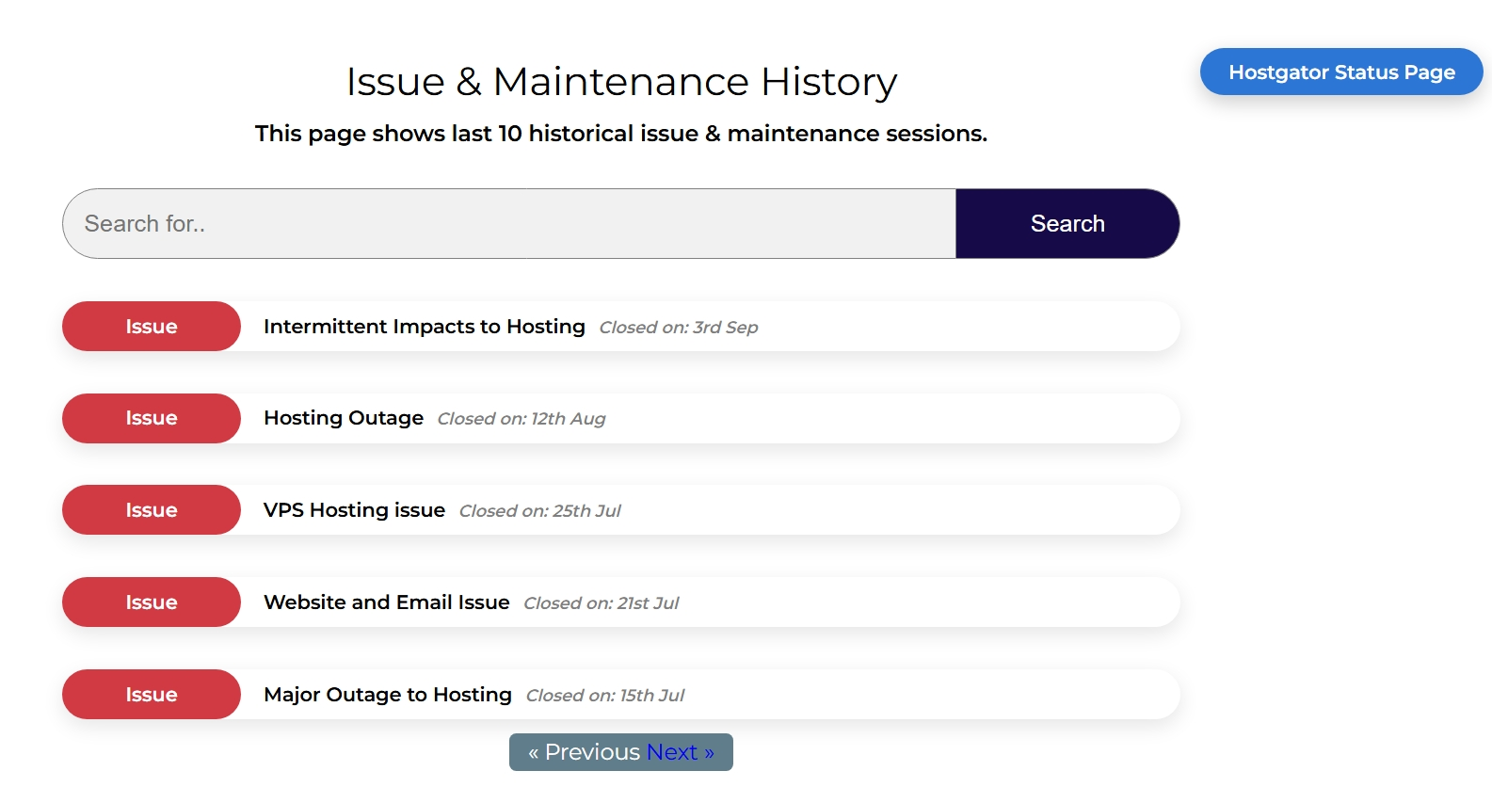Click the Issue badge for Website and Email
This screenshot has width=1492, height=787.
point(152,602)
